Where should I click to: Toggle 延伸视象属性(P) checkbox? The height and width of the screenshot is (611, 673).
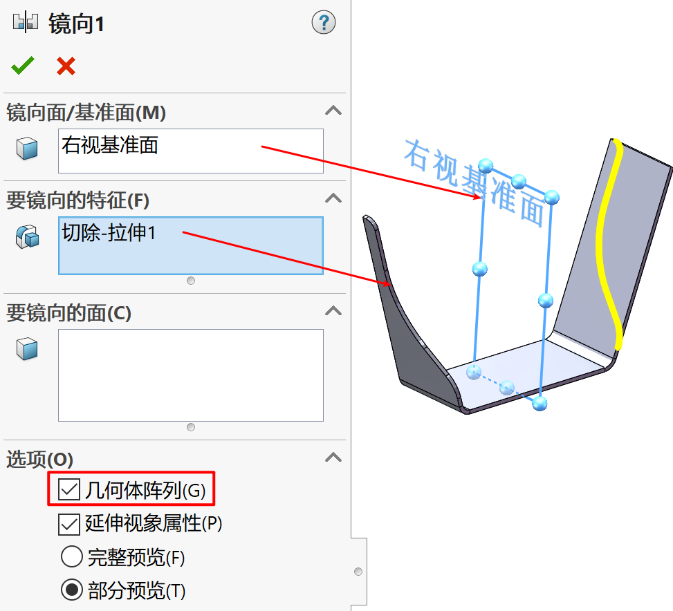(x=69, y=525)
